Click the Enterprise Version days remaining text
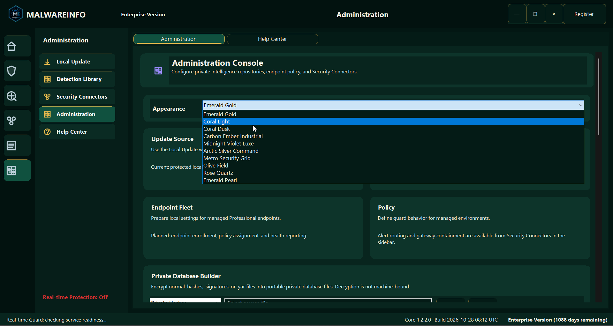 [558, 320]
